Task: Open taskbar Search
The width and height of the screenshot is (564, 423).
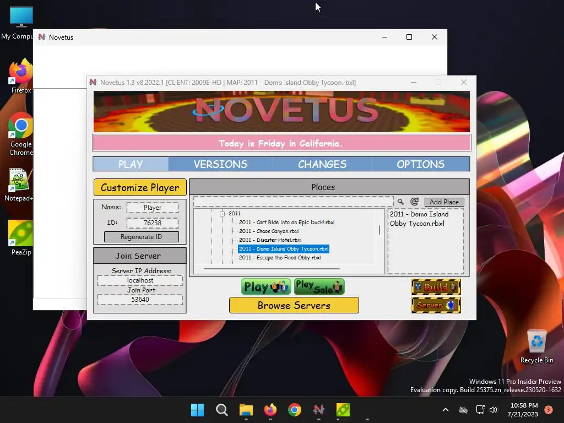Action: click(x=221, y=410)
